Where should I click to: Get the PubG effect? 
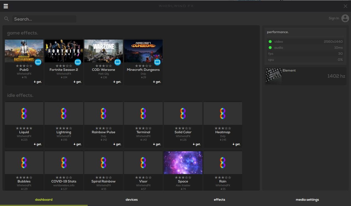coord(38,82)
